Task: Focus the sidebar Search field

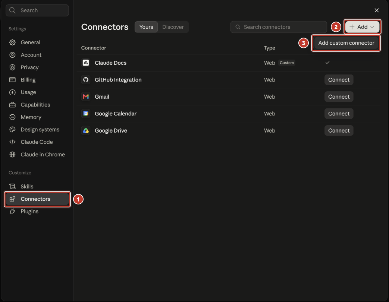Action: (x=37, y=10)
